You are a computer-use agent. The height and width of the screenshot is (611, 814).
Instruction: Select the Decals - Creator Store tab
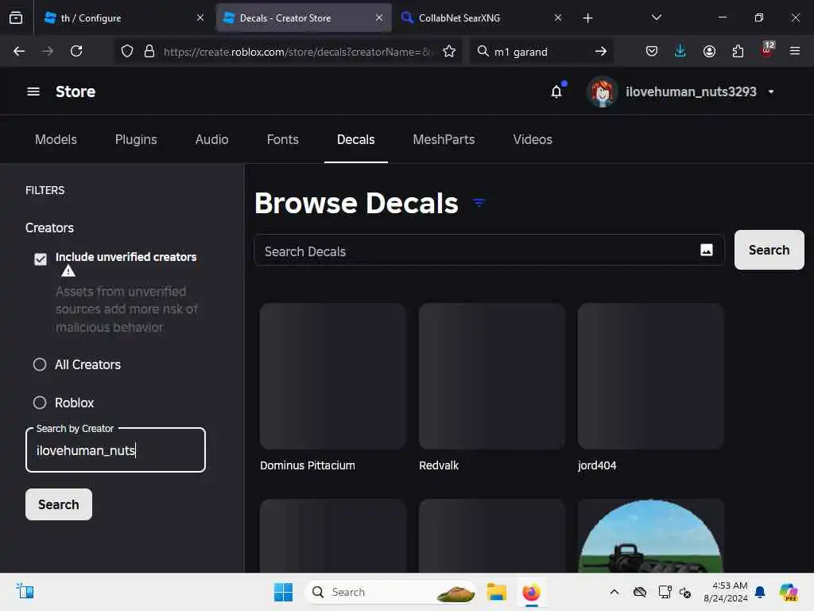(304, 18)
